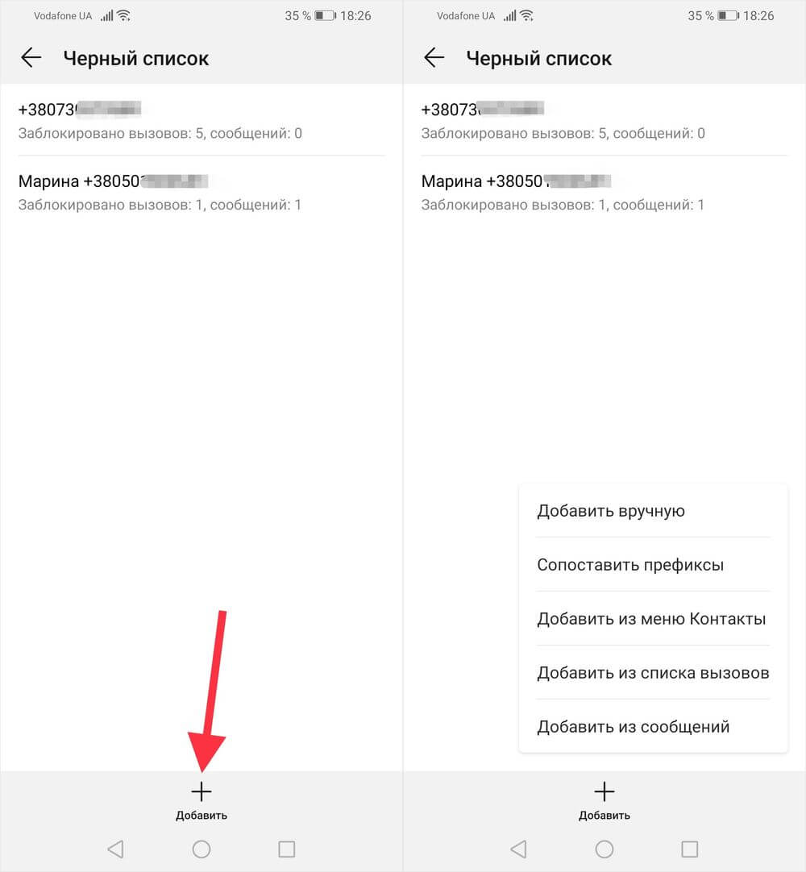The height and width of the screenshot is (872, 806).
Task: Open blocked Марина entry in left list
Action: 201,192
